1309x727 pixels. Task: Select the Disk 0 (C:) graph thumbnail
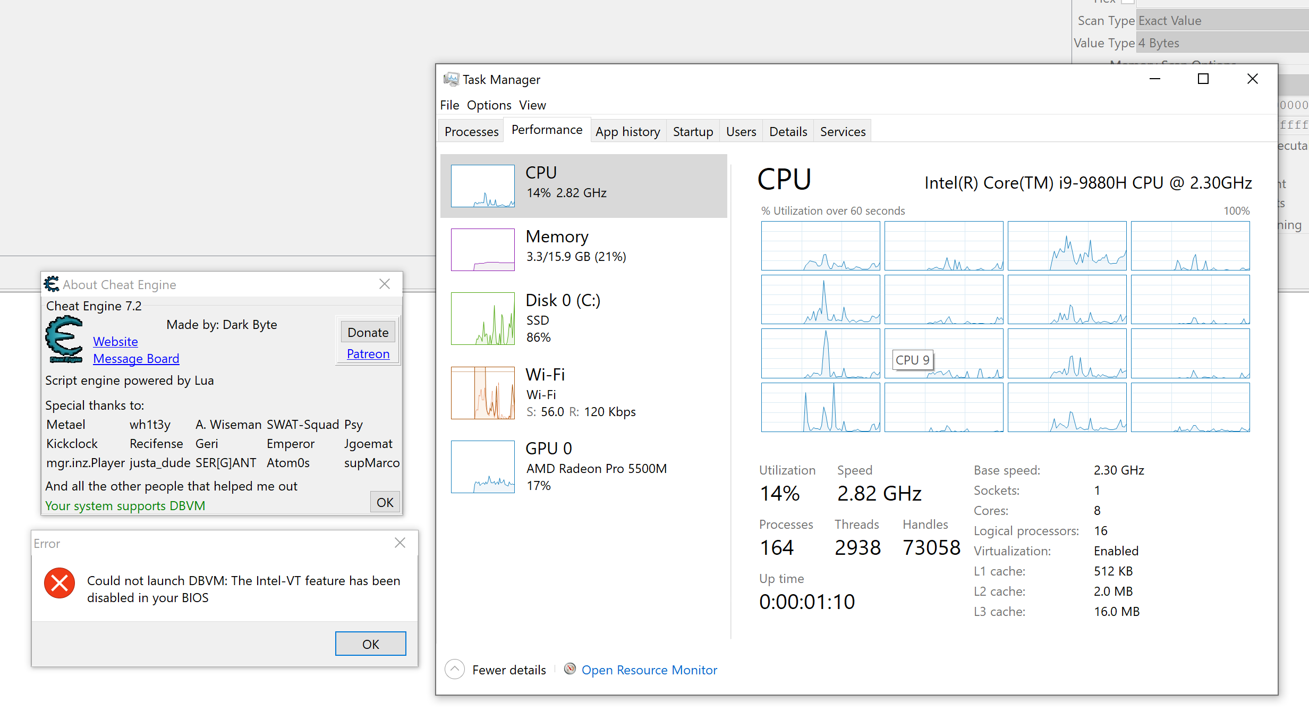[x=482, y=318]
